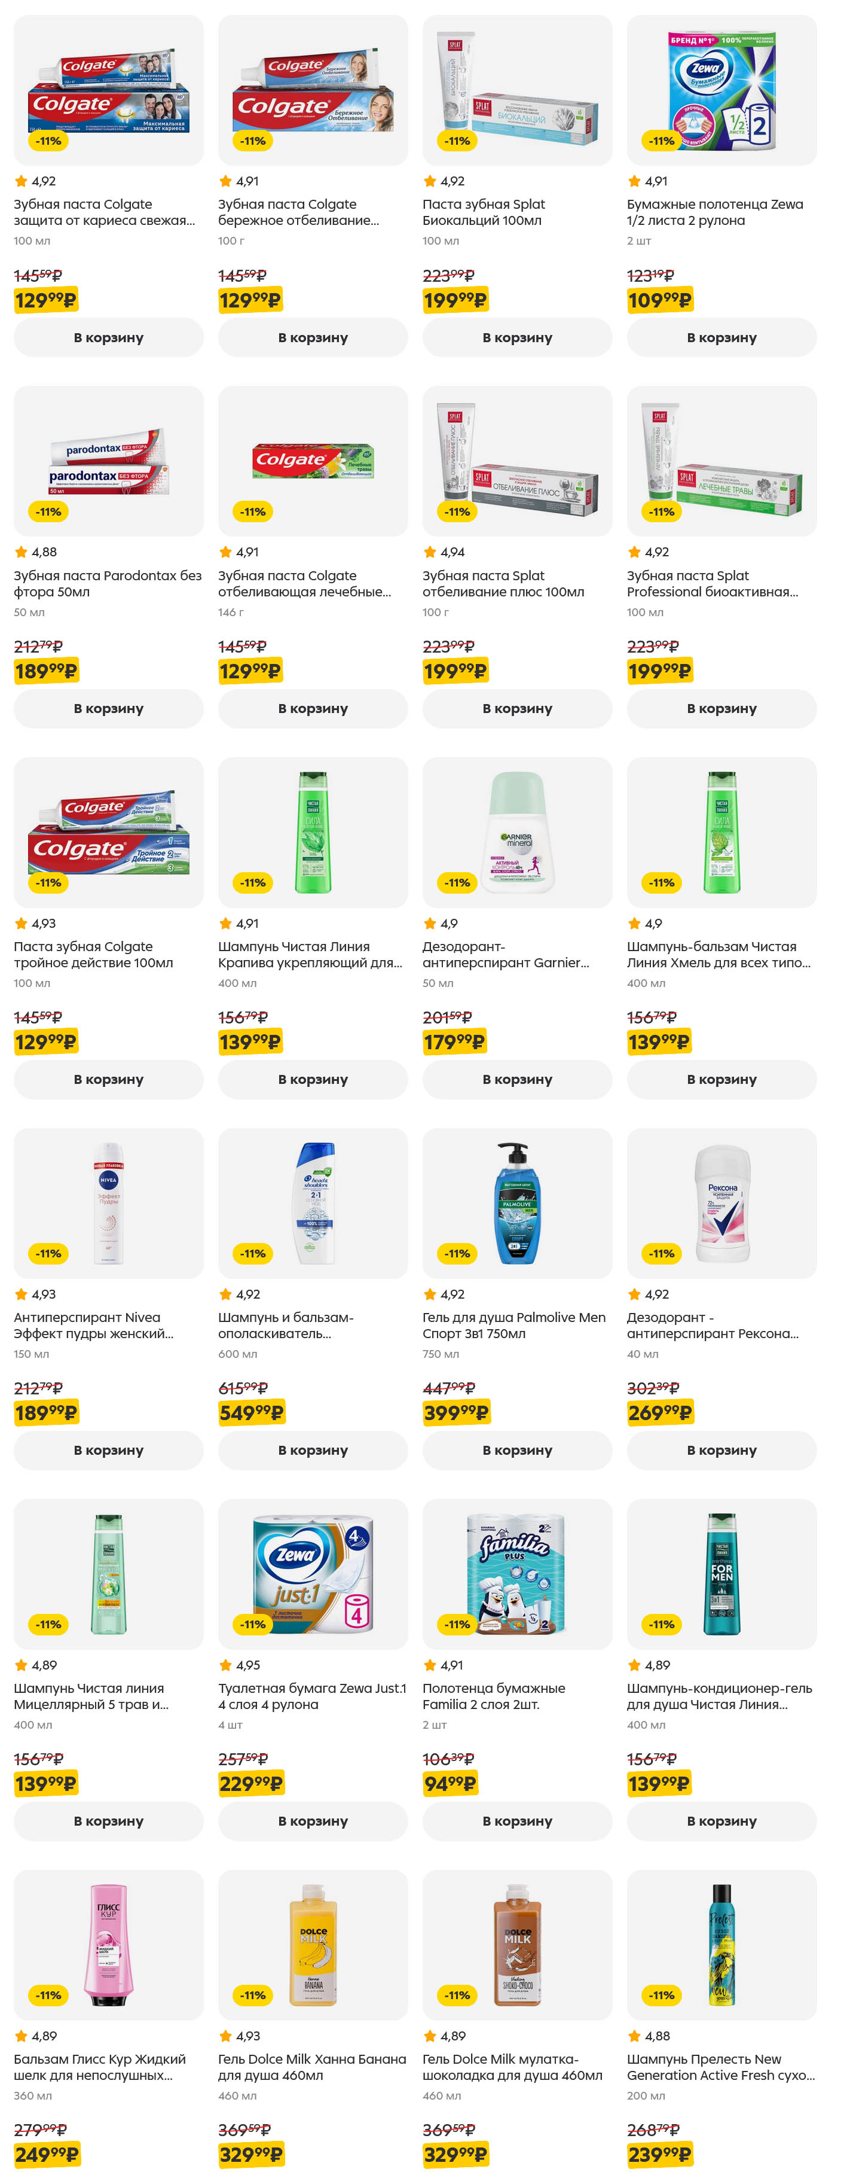The height and width of the screenshot is (2172, 850).
Task: Add Colgate бережное отбеливание toothpaste to cart
Action: pyautogui.click(x=313, y=337)
